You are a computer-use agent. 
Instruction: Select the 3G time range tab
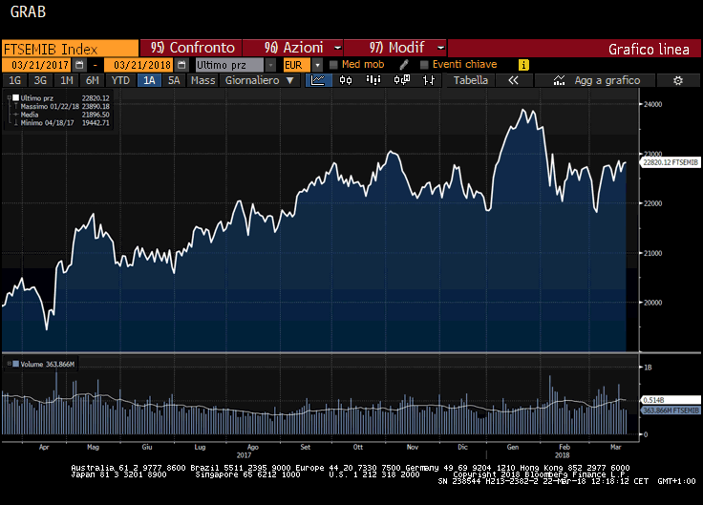(40, 80)
